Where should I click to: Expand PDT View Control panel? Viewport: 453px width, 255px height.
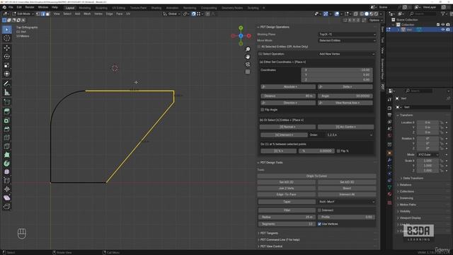coord(271,246)
